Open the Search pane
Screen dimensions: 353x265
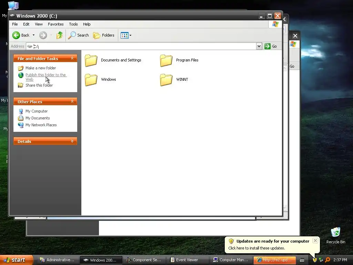[78, 35]
